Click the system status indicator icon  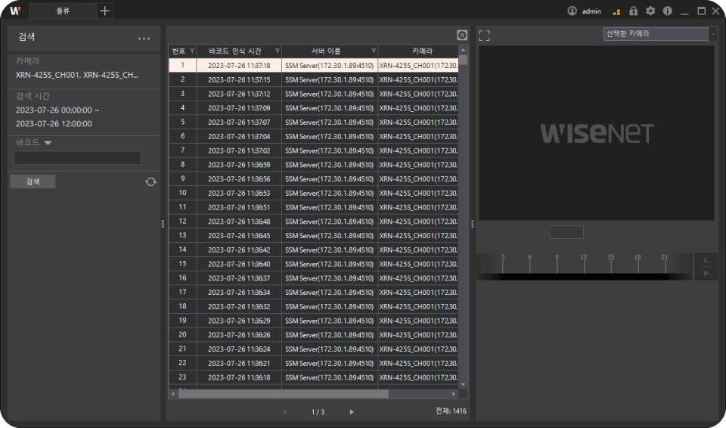(617, 11)
